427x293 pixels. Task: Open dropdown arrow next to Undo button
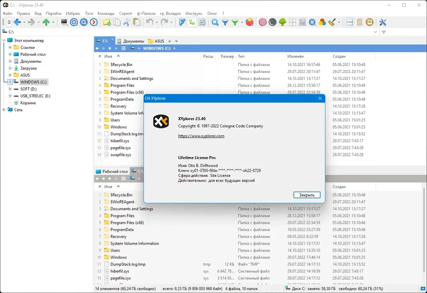tap(156, 22)
